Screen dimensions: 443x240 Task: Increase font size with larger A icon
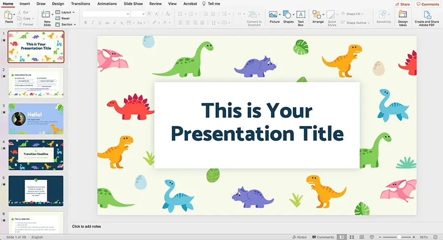coord(150,14)
